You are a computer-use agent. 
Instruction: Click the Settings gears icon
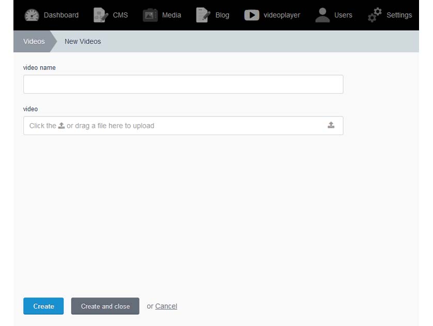point(375,15)
